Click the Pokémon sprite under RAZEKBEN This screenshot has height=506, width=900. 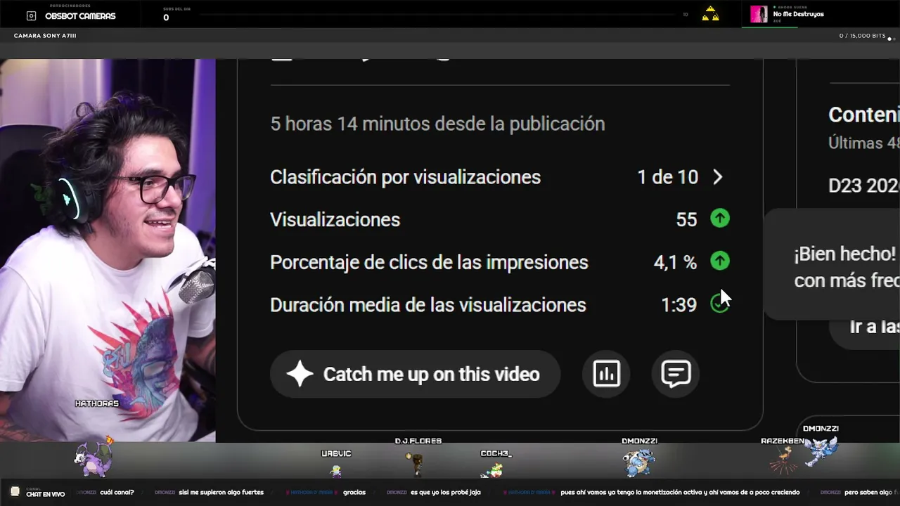[783, 461]
